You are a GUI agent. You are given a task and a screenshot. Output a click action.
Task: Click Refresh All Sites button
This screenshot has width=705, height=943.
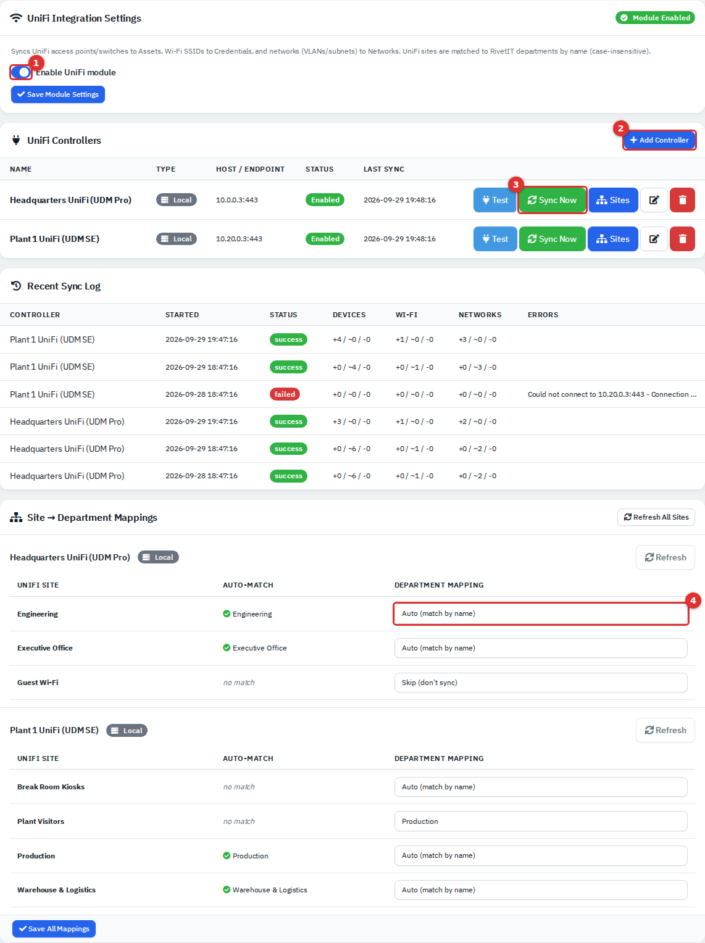pyautogui.click(x=656, y=517)
